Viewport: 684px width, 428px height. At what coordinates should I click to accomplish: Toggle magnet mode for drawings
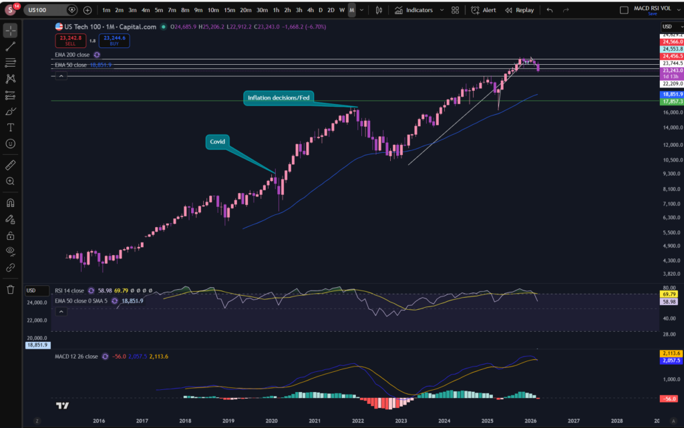tap(11, 203)
